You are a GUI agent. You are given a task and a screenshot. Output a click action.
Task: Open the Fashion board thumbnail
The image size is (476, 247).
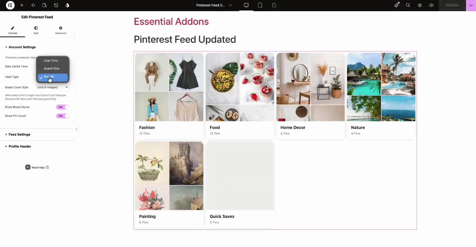(169, 87)
